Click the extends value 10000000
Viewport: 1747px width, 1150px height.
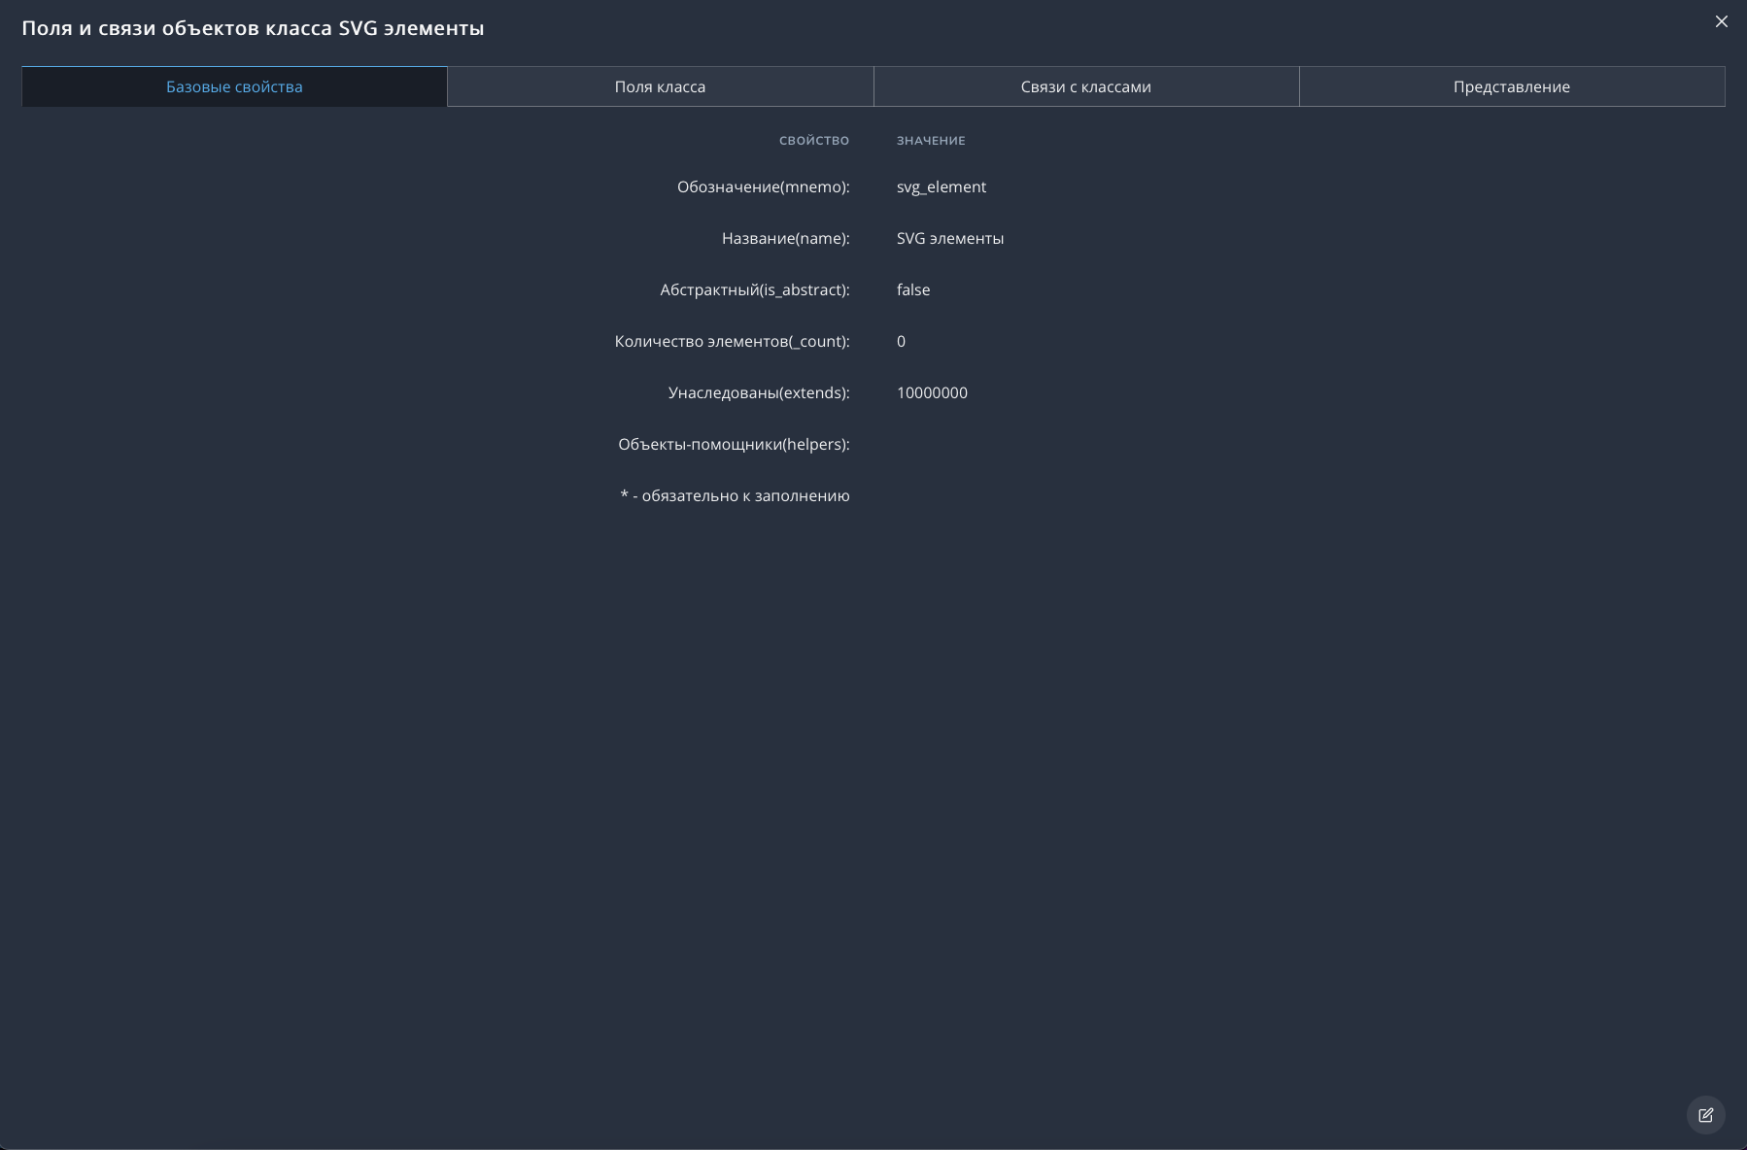point(931,392)
